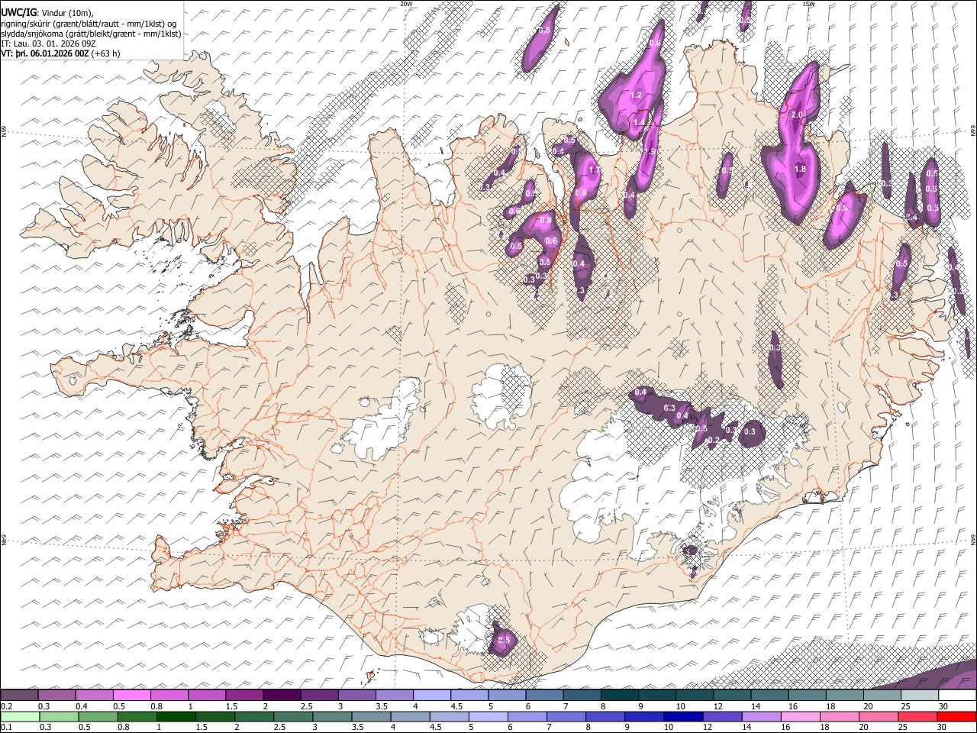Screen dimensions: 977x733
Task: Pick lower scale pale green swatch above 0.1
Action: point(20,717)
